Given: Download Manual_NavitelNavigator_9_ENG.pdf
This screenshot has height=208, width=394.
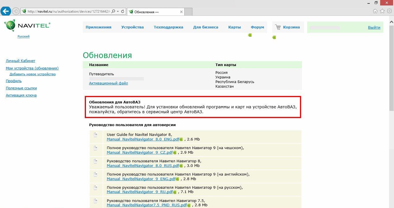Looking at the screenshot, I should tap(141, 179).
